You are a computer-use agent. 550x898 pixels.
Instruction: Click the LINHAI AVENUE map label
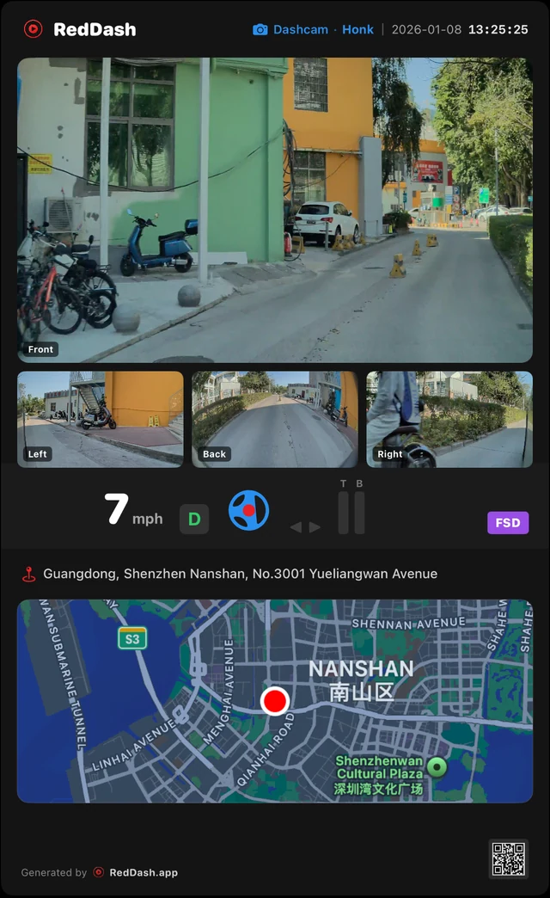[133, 747]
